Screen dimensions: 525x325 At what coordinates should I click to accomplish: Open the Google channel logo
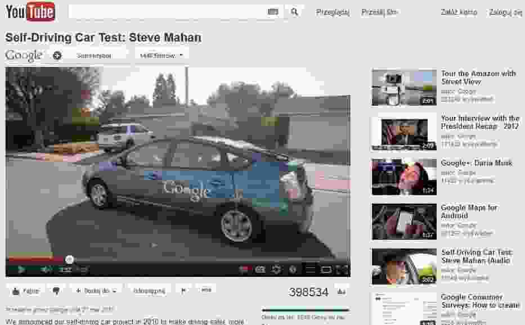(x=24, y=55)
